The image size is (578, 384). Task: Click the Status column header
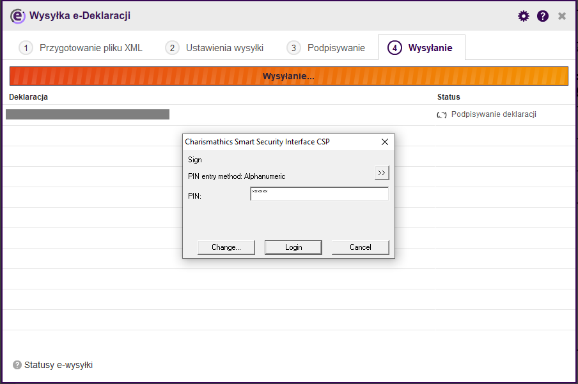click(449, 97)
